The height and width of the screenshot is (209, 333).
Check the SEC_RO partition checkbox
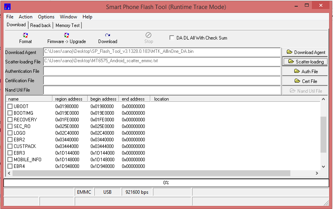coord(10,126)
